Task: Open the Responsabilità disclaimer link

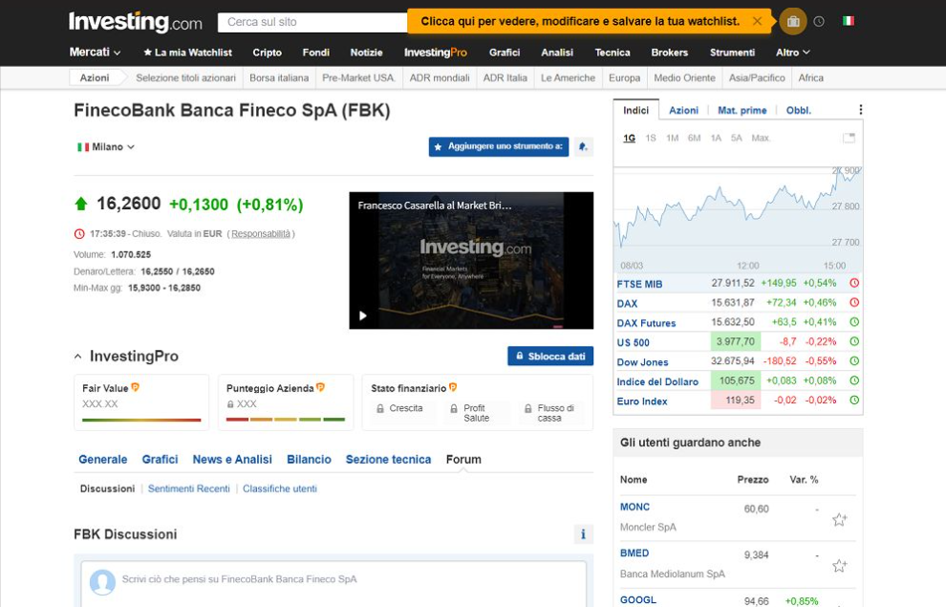Action: [261, 233]
